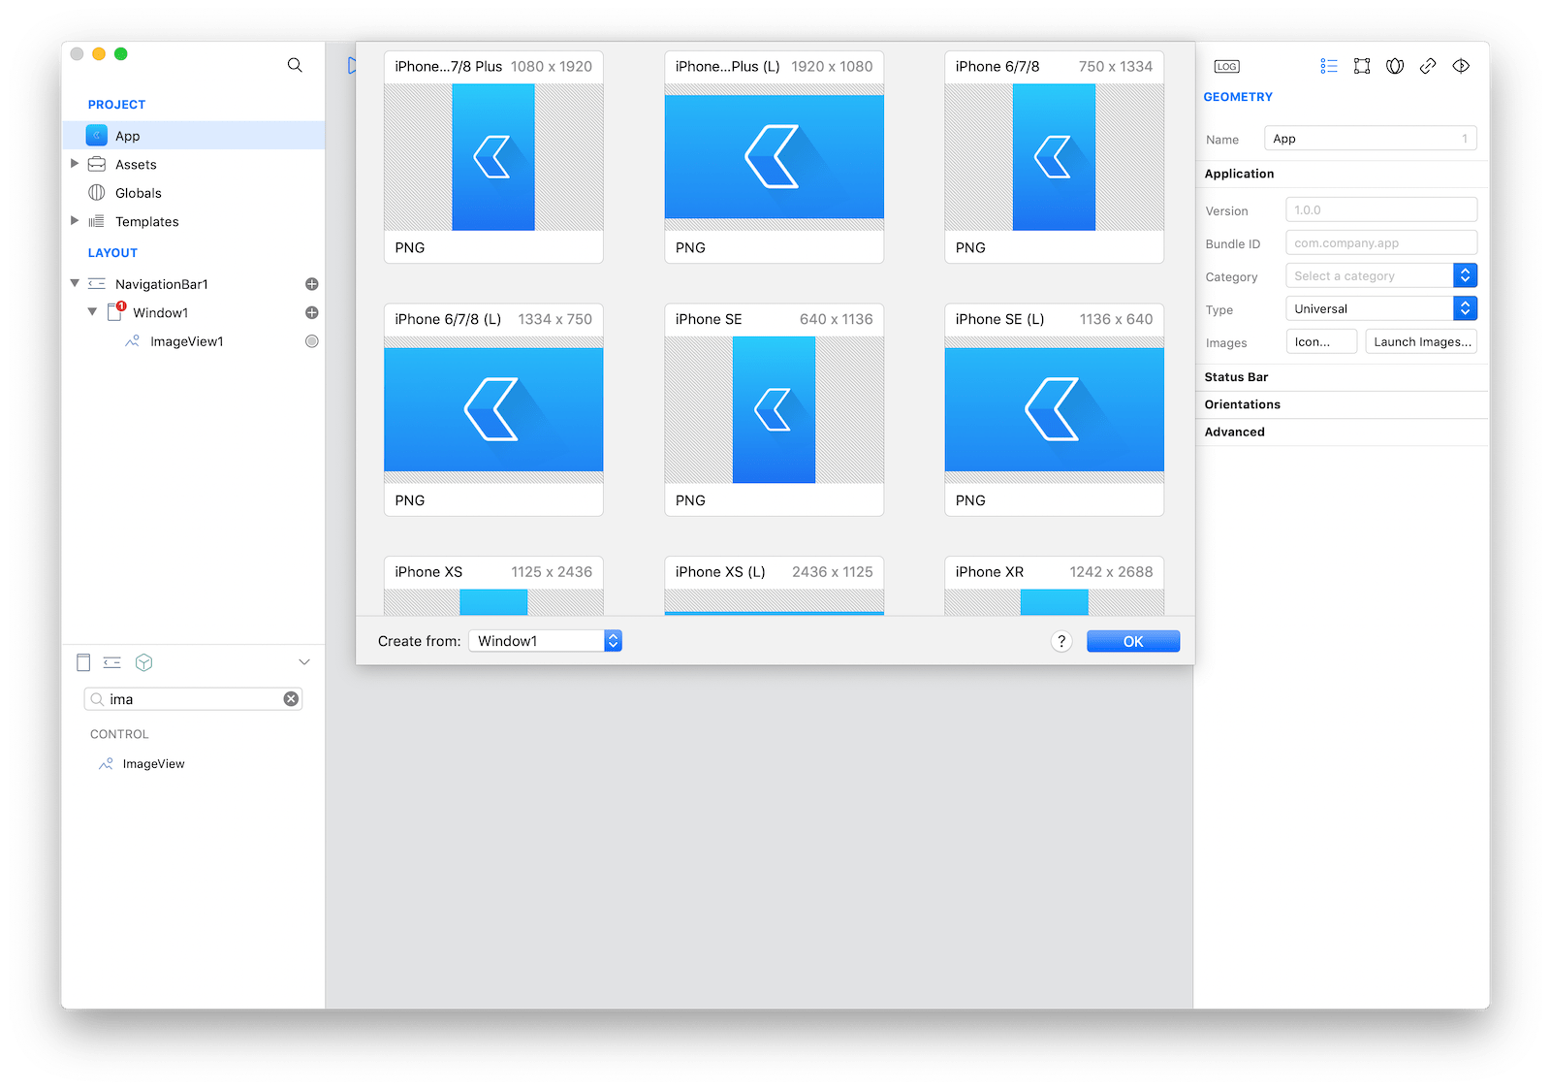Click the 'iPhone XS' card title
The height and width of the screenshot is (1090, 1551).
coord(428,572)
